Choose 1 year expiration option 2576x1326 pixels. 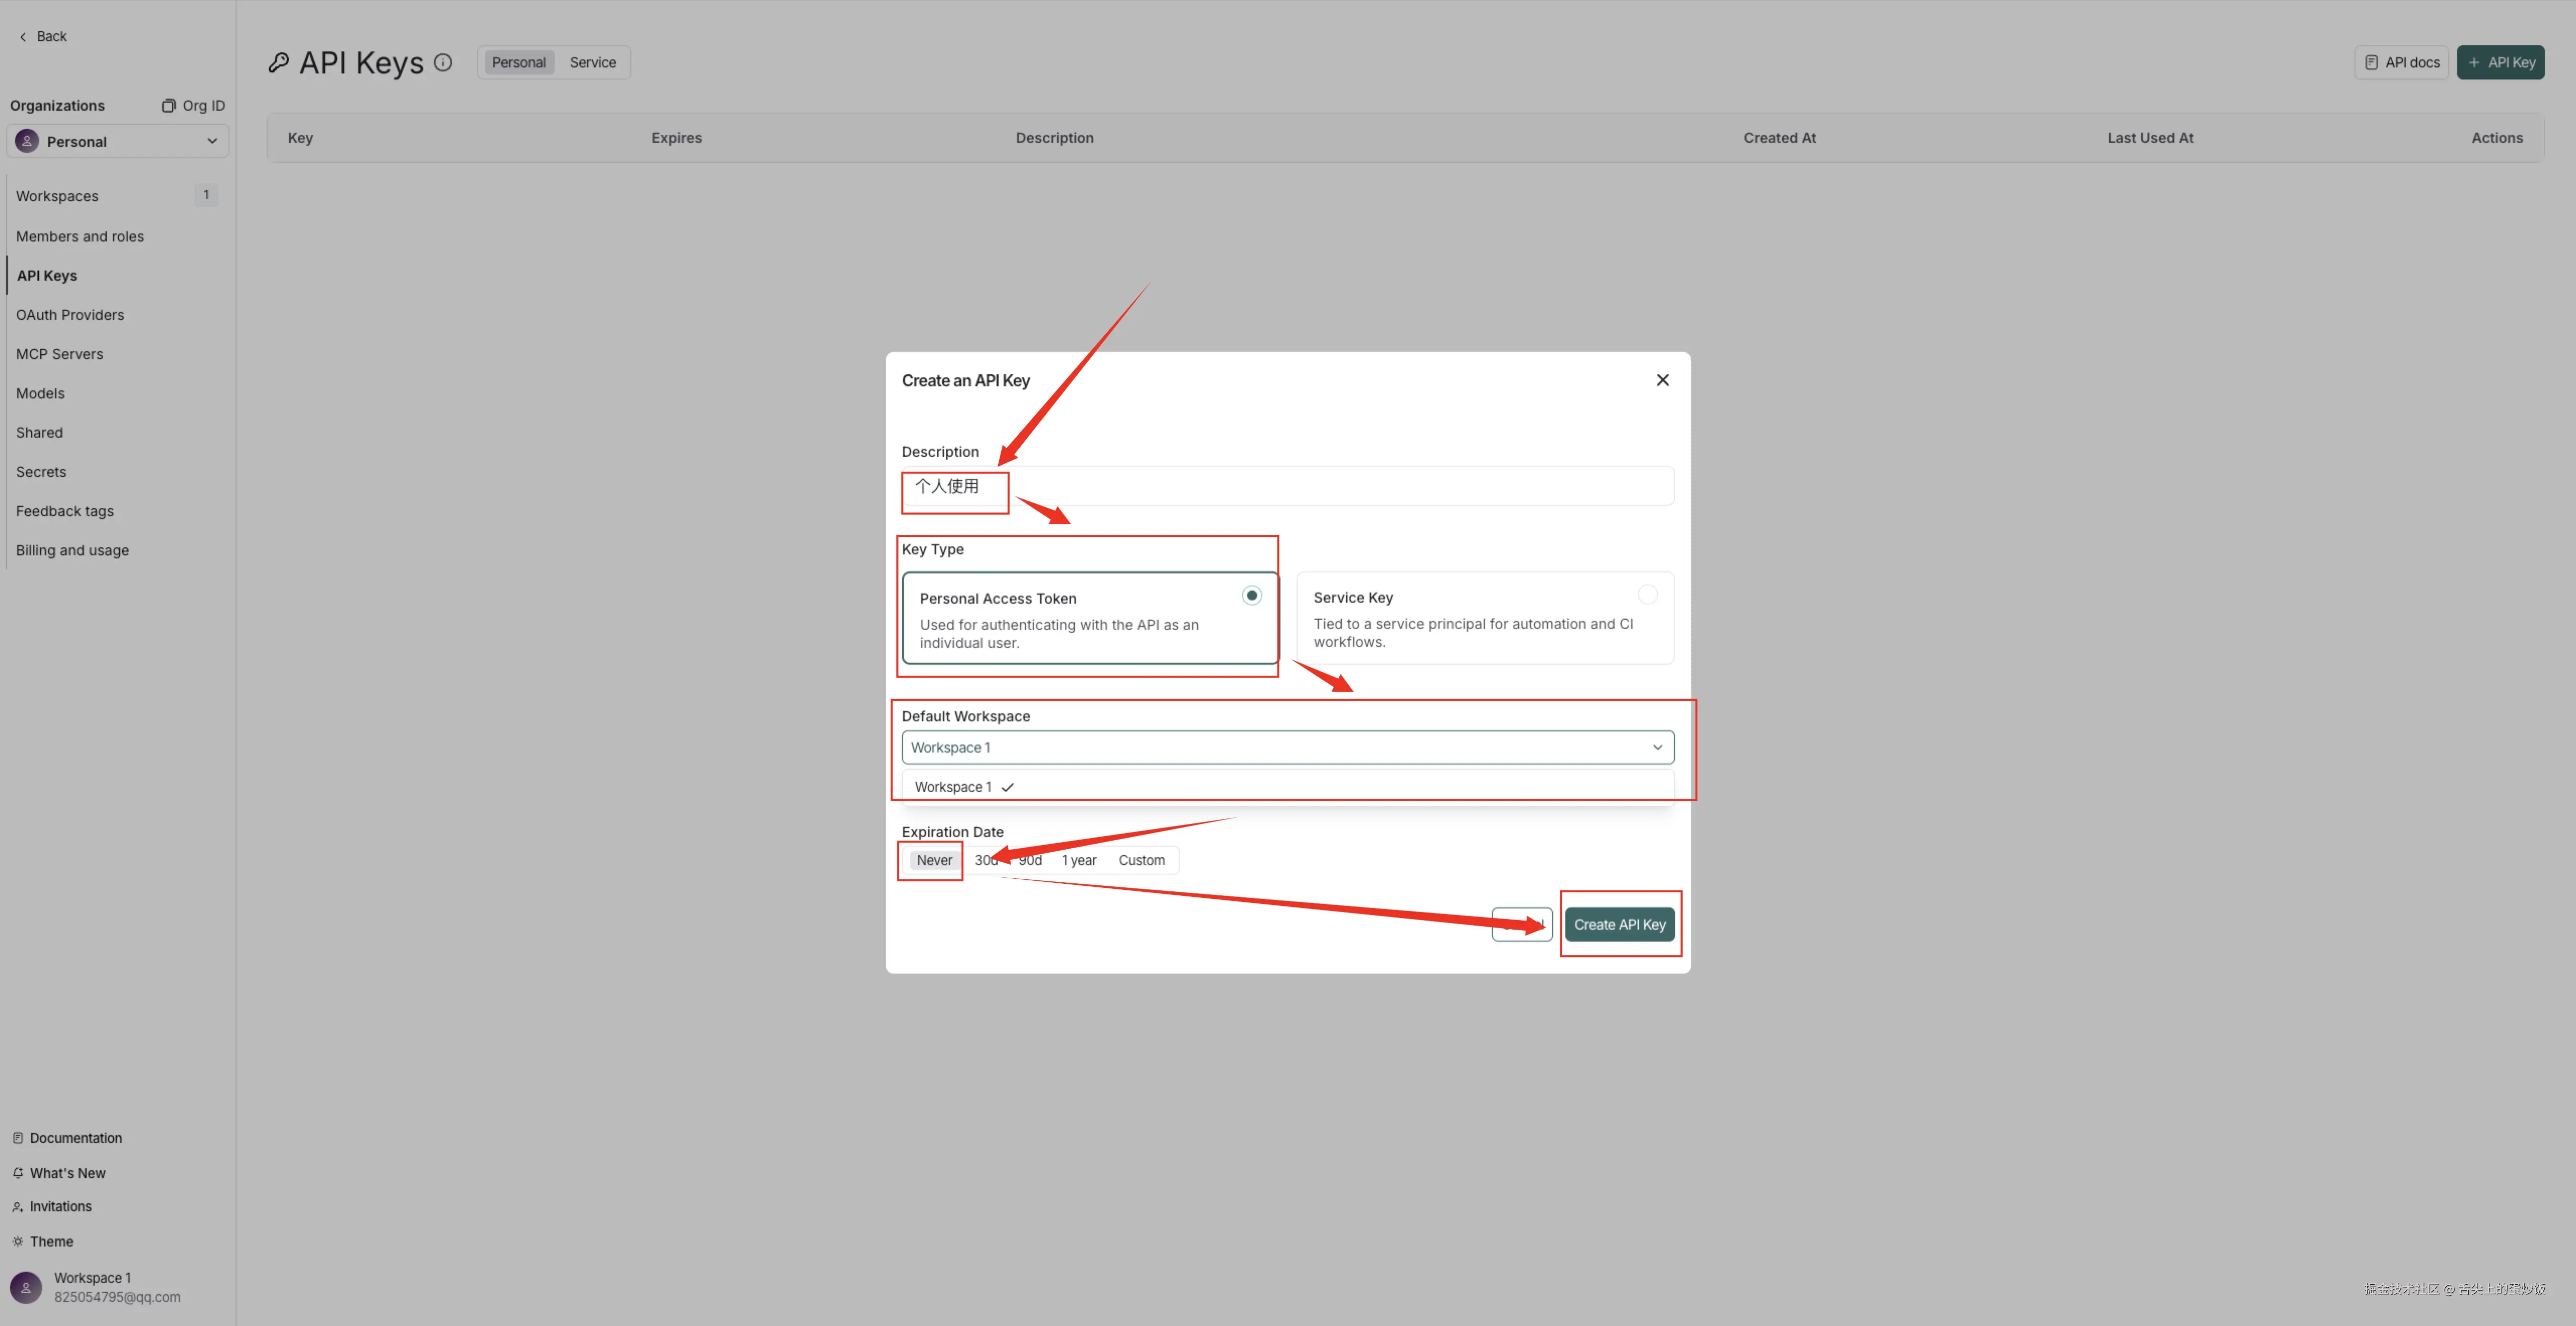(1078, 860)
